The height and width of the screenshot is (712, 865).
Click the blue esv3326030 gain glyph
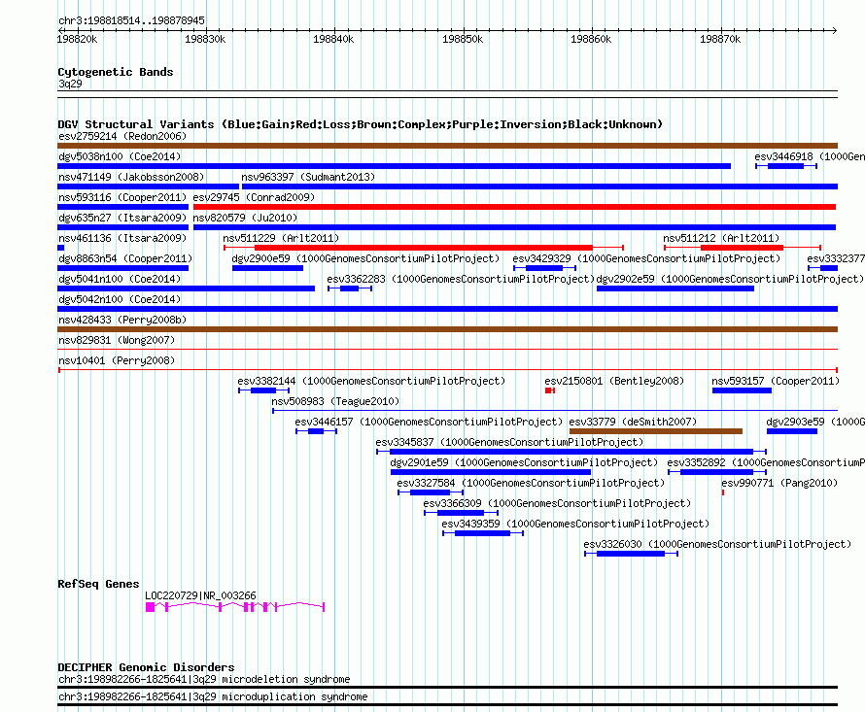(x=631, y=554)
